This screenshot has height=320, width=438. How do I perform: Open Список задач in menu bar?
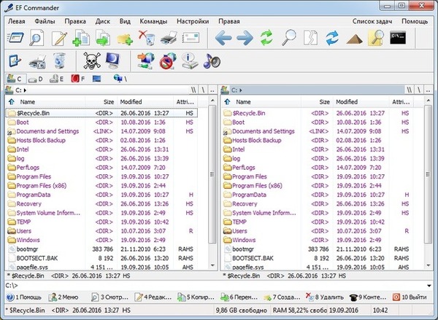(372, 21)
